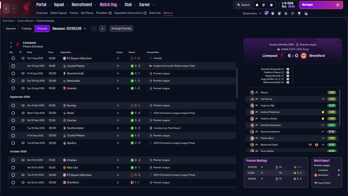Viewport: 348px width, 196px height.
Task: Click the Man Utd club badge icon
Action: pyautogui.click(x=64, y=167)
